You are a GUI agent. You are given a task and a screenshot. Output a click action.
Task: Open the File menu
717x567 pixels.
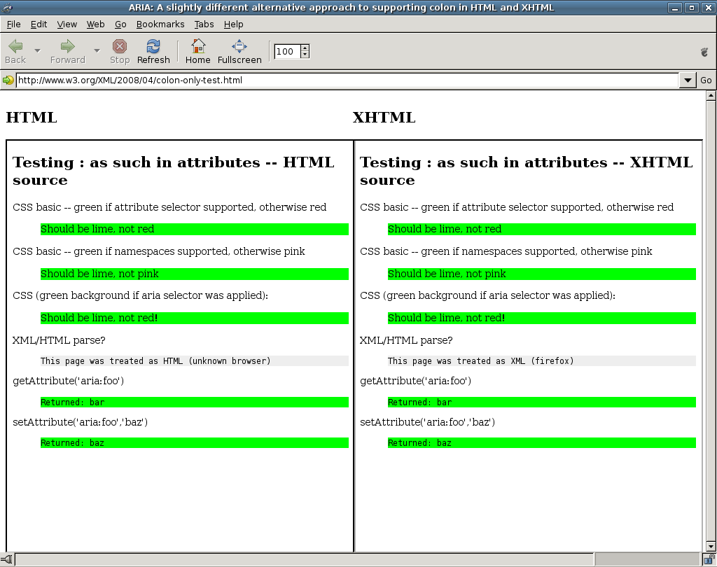coord(14,24)
